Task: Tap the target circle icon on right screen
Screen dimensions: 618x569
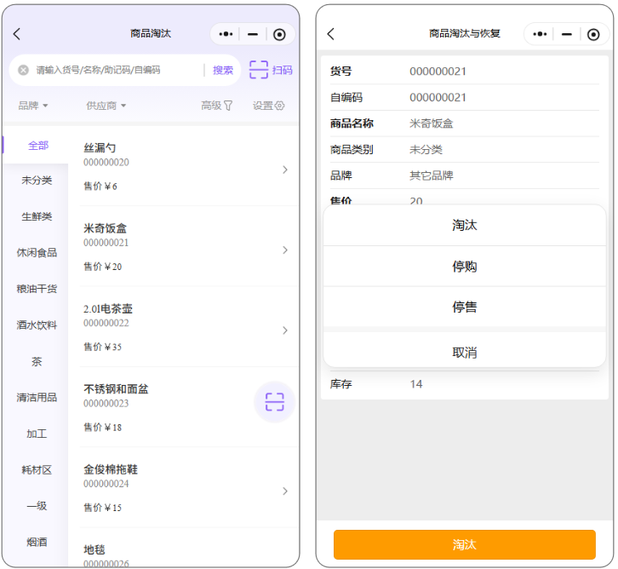Action: 593,34
